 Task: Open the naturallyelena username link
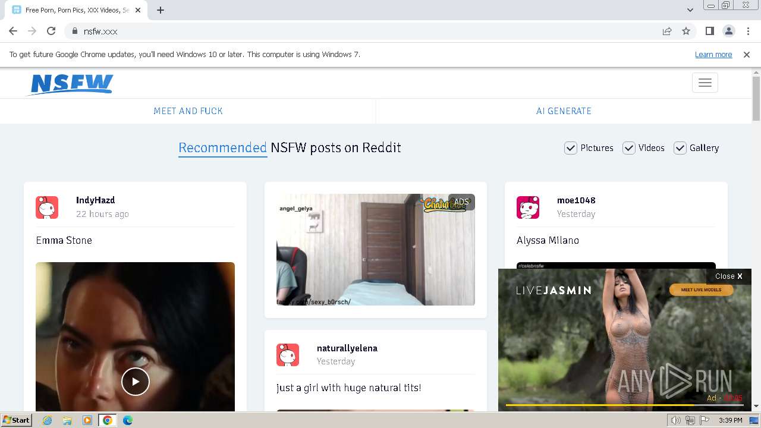[347, 348]
